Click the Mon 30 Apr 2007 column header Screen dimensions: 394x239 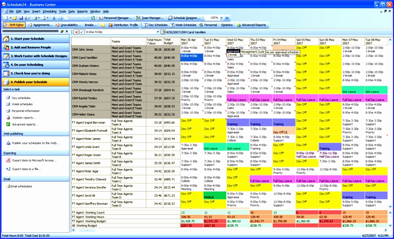point(192,42)
